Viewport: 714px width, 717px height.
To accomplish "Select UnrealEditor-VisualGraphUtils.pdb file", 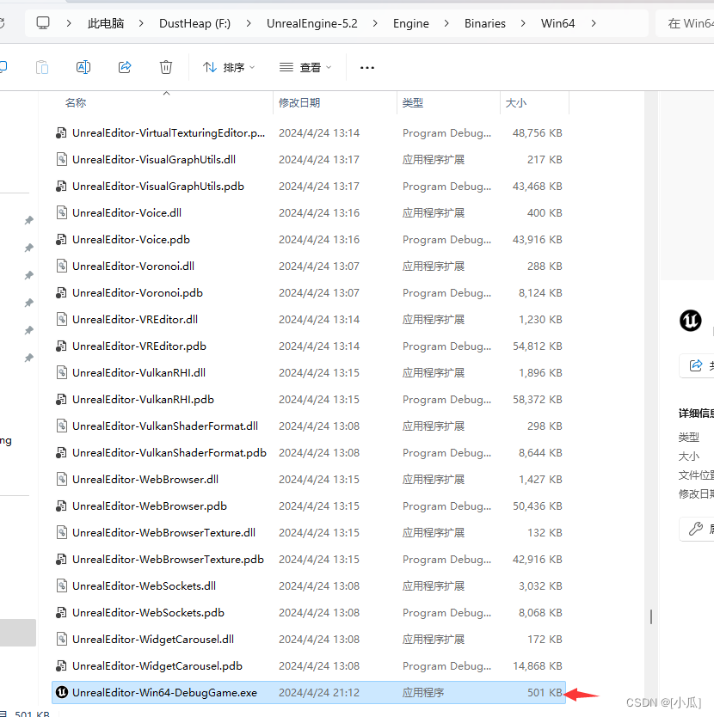I will coord(309,186).
